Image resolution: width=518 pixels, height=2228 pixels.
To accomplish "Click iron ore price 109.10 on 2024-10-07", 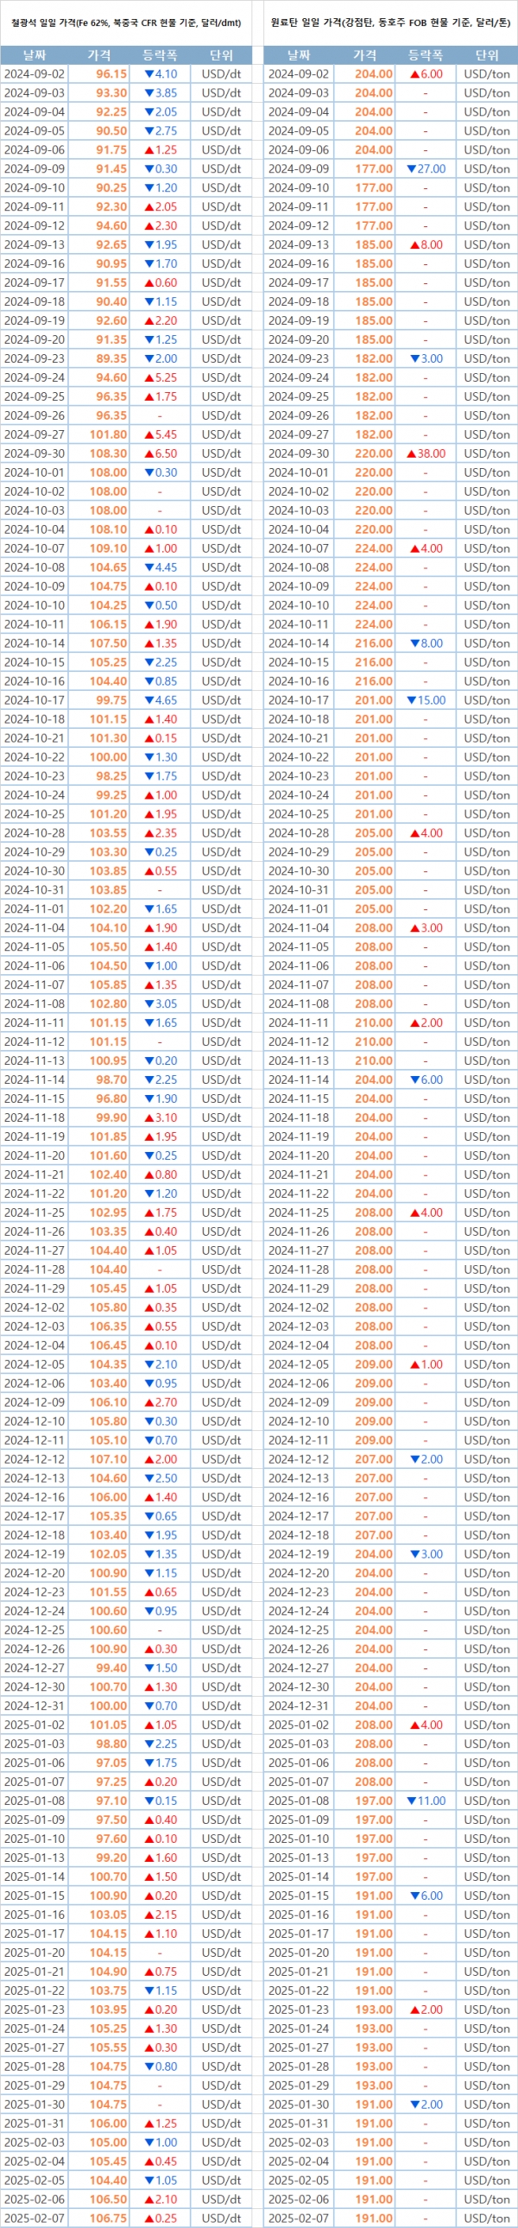I will click(109, 548).
